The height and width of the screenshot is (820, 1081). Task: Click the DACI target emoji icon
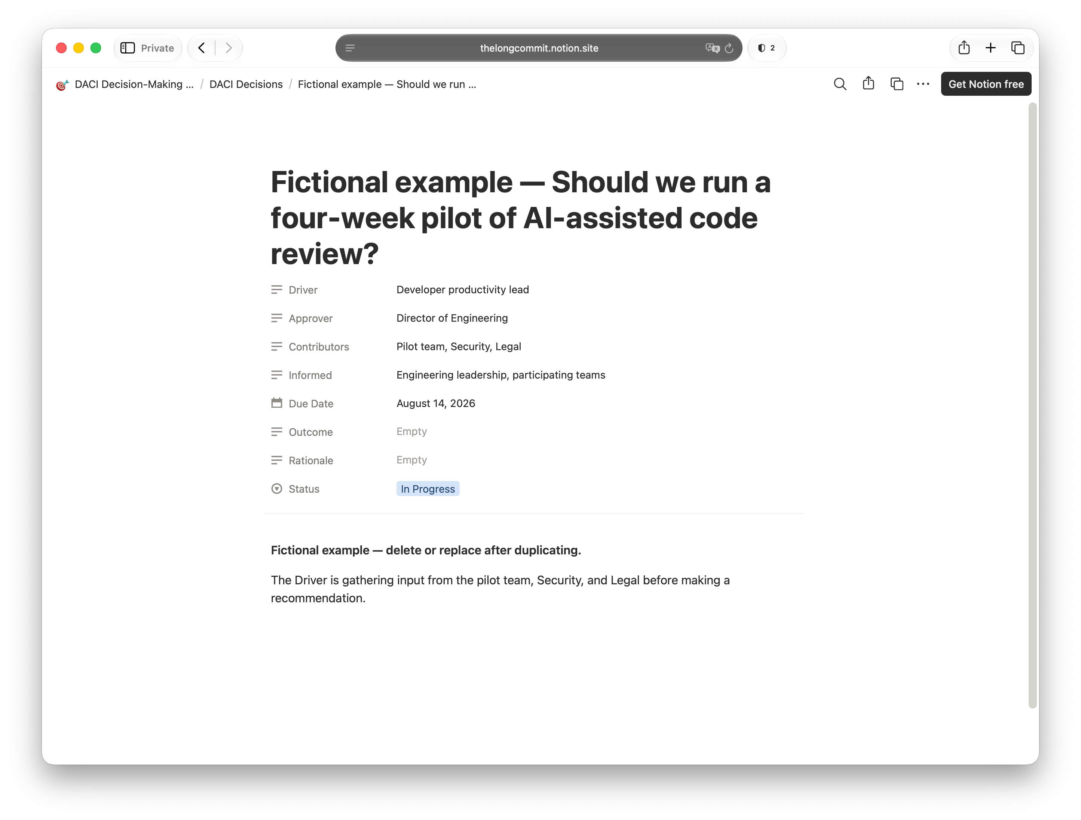point(62,85)
